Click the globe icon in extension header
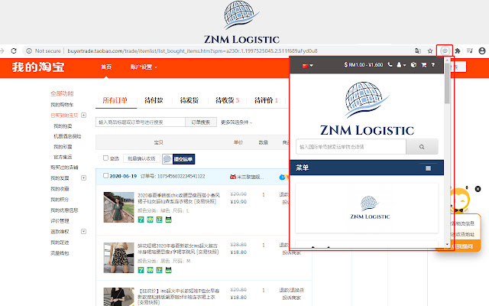The image size is (489, 306). coord(413,64)
